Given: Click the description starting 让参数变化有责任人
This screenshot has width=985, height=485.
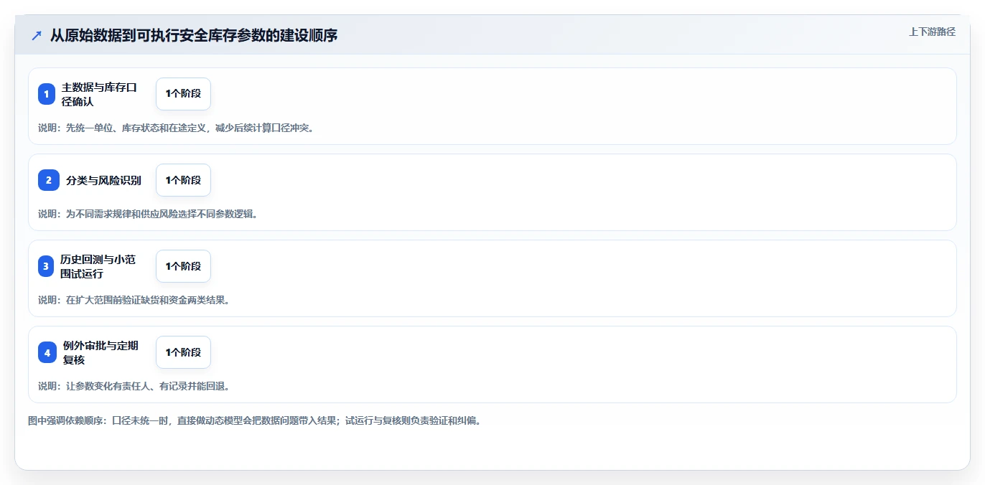Looking at the screenshot, I should [134, 386].
